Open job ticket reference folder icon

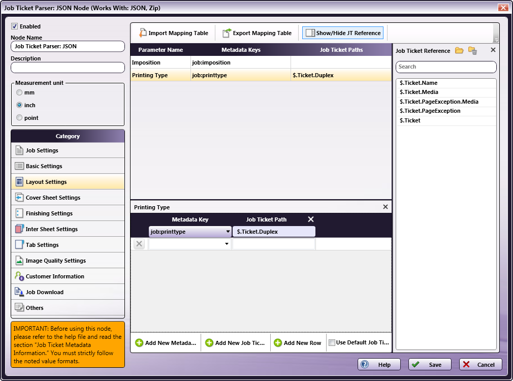[x=459, y=50]
